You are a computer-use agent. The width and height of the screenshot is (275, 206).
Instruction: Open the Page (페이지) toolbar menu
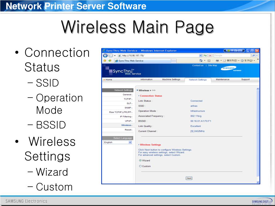[x=231, y=61]
